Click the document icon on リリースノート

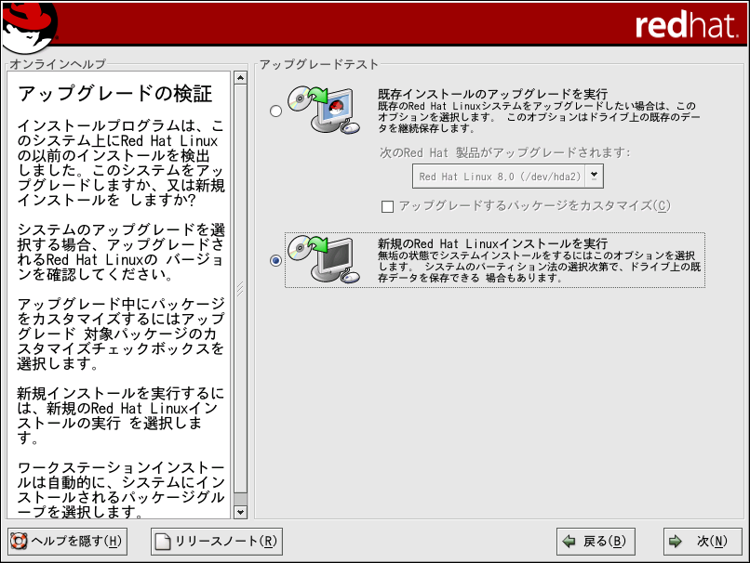click(x=163, y=541)
